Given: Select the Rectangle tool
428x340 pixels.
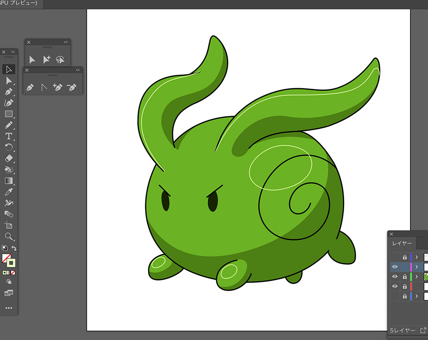Looking at the screenshot, I should click(x=9, y=114).
